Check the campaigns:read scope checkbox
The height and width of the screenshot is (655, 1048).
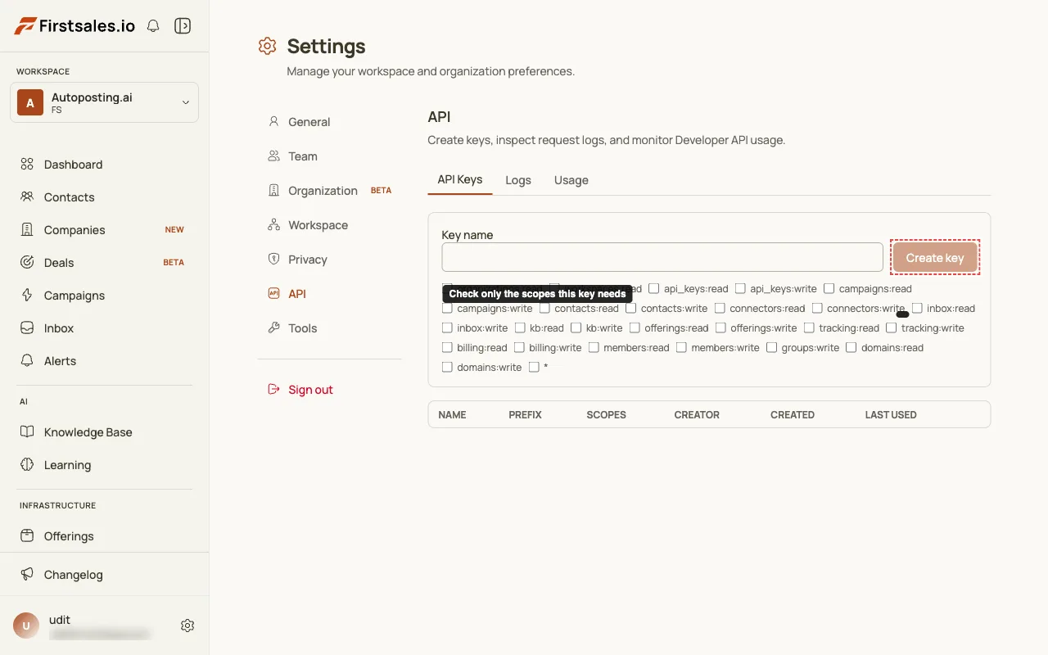click(x=829, y=288)
